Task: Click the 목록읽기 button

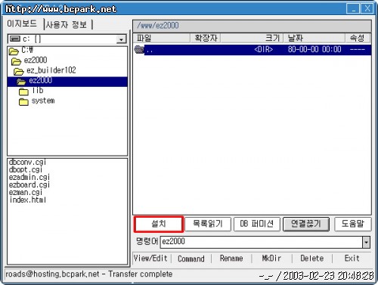Action: pos(208,224)
